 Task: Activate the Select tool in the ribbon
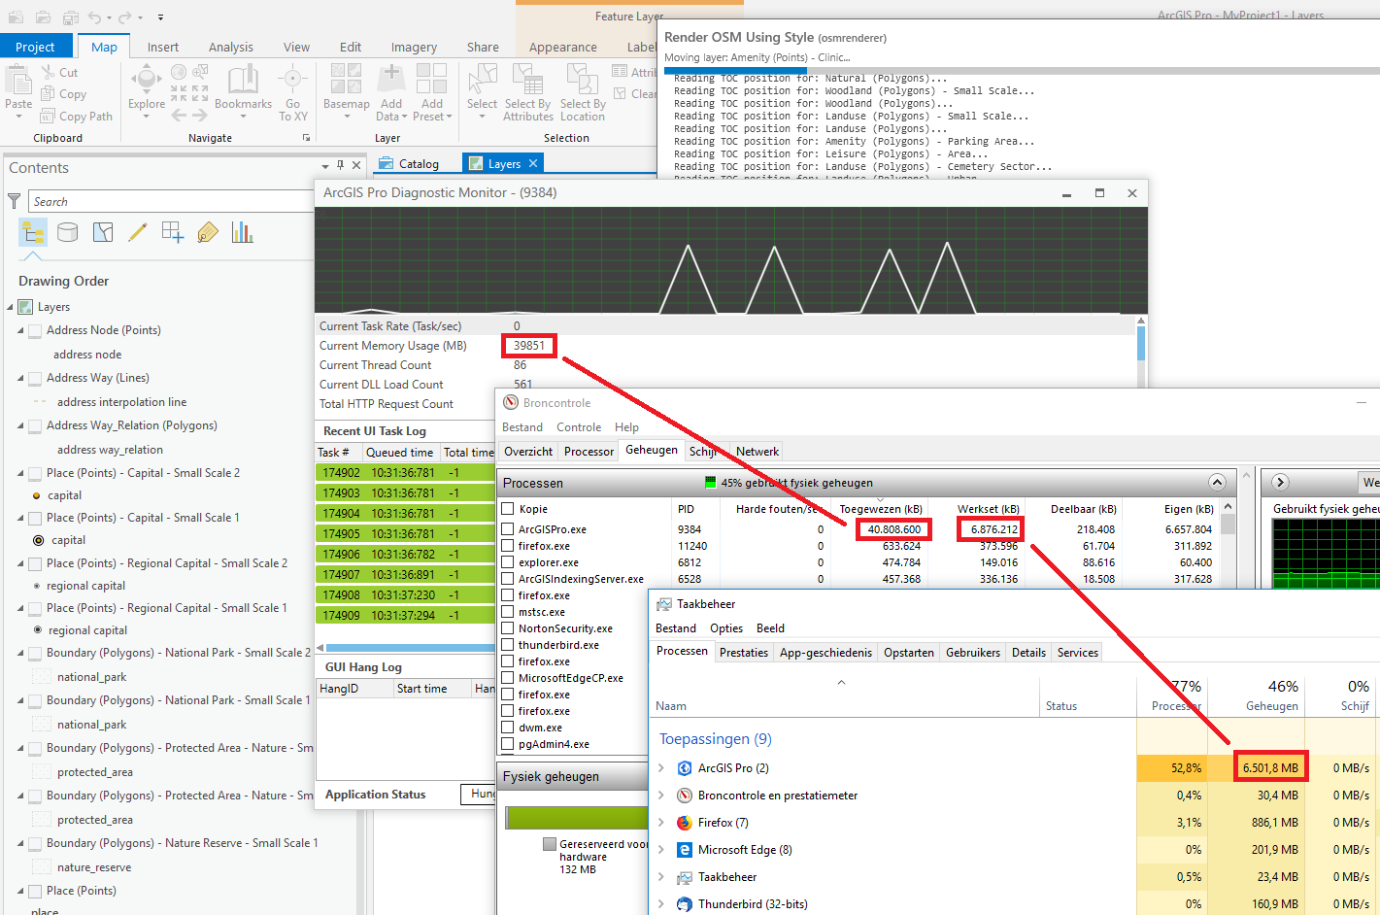click(x=482, y=80)
